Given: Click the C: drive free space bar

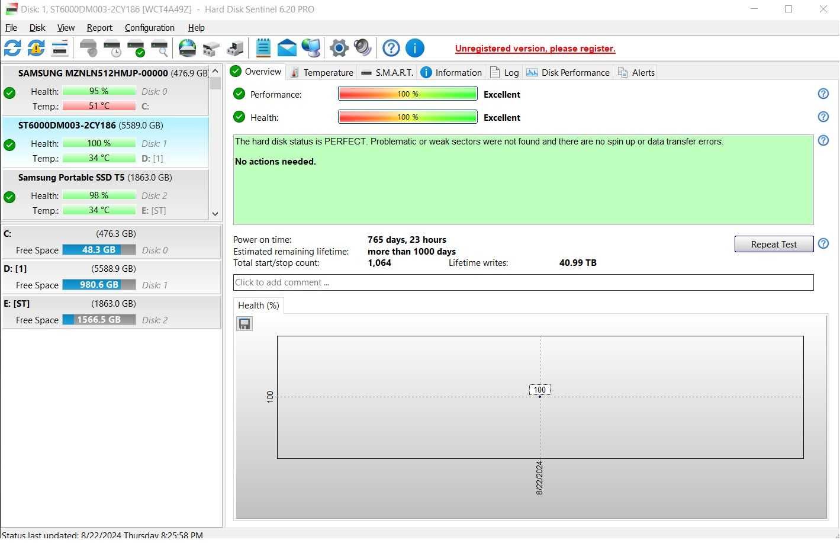Looking at the screenshot, I should pyautogui.click(x=99, y=250).
